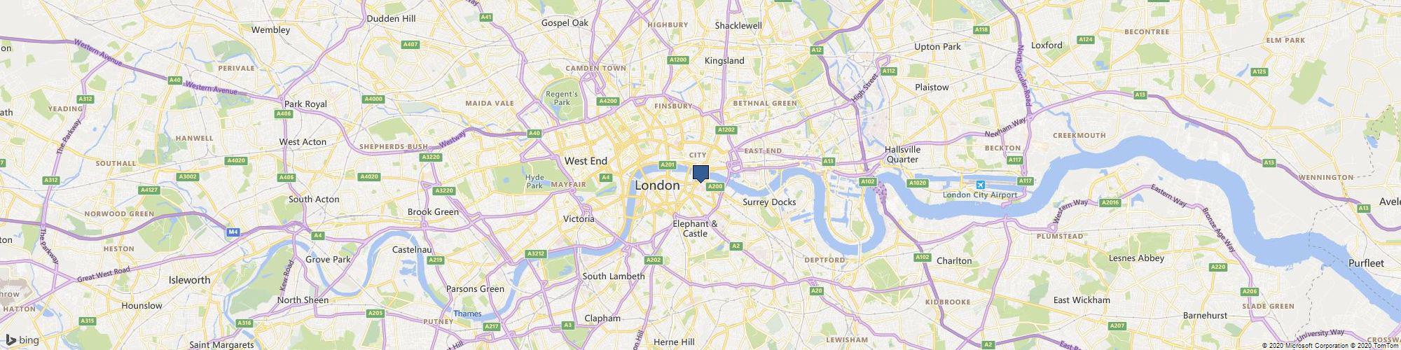Image resolution: width=1401 pixels, height=350 pixels.
Task: Select the Clapham place label
Action: pos(602,318)
